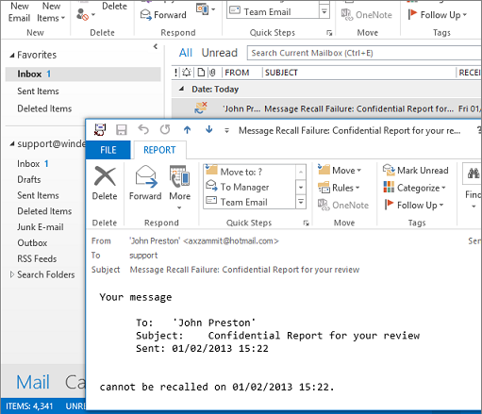Open the RSS Feeds folder

click(x=37, y=258)
